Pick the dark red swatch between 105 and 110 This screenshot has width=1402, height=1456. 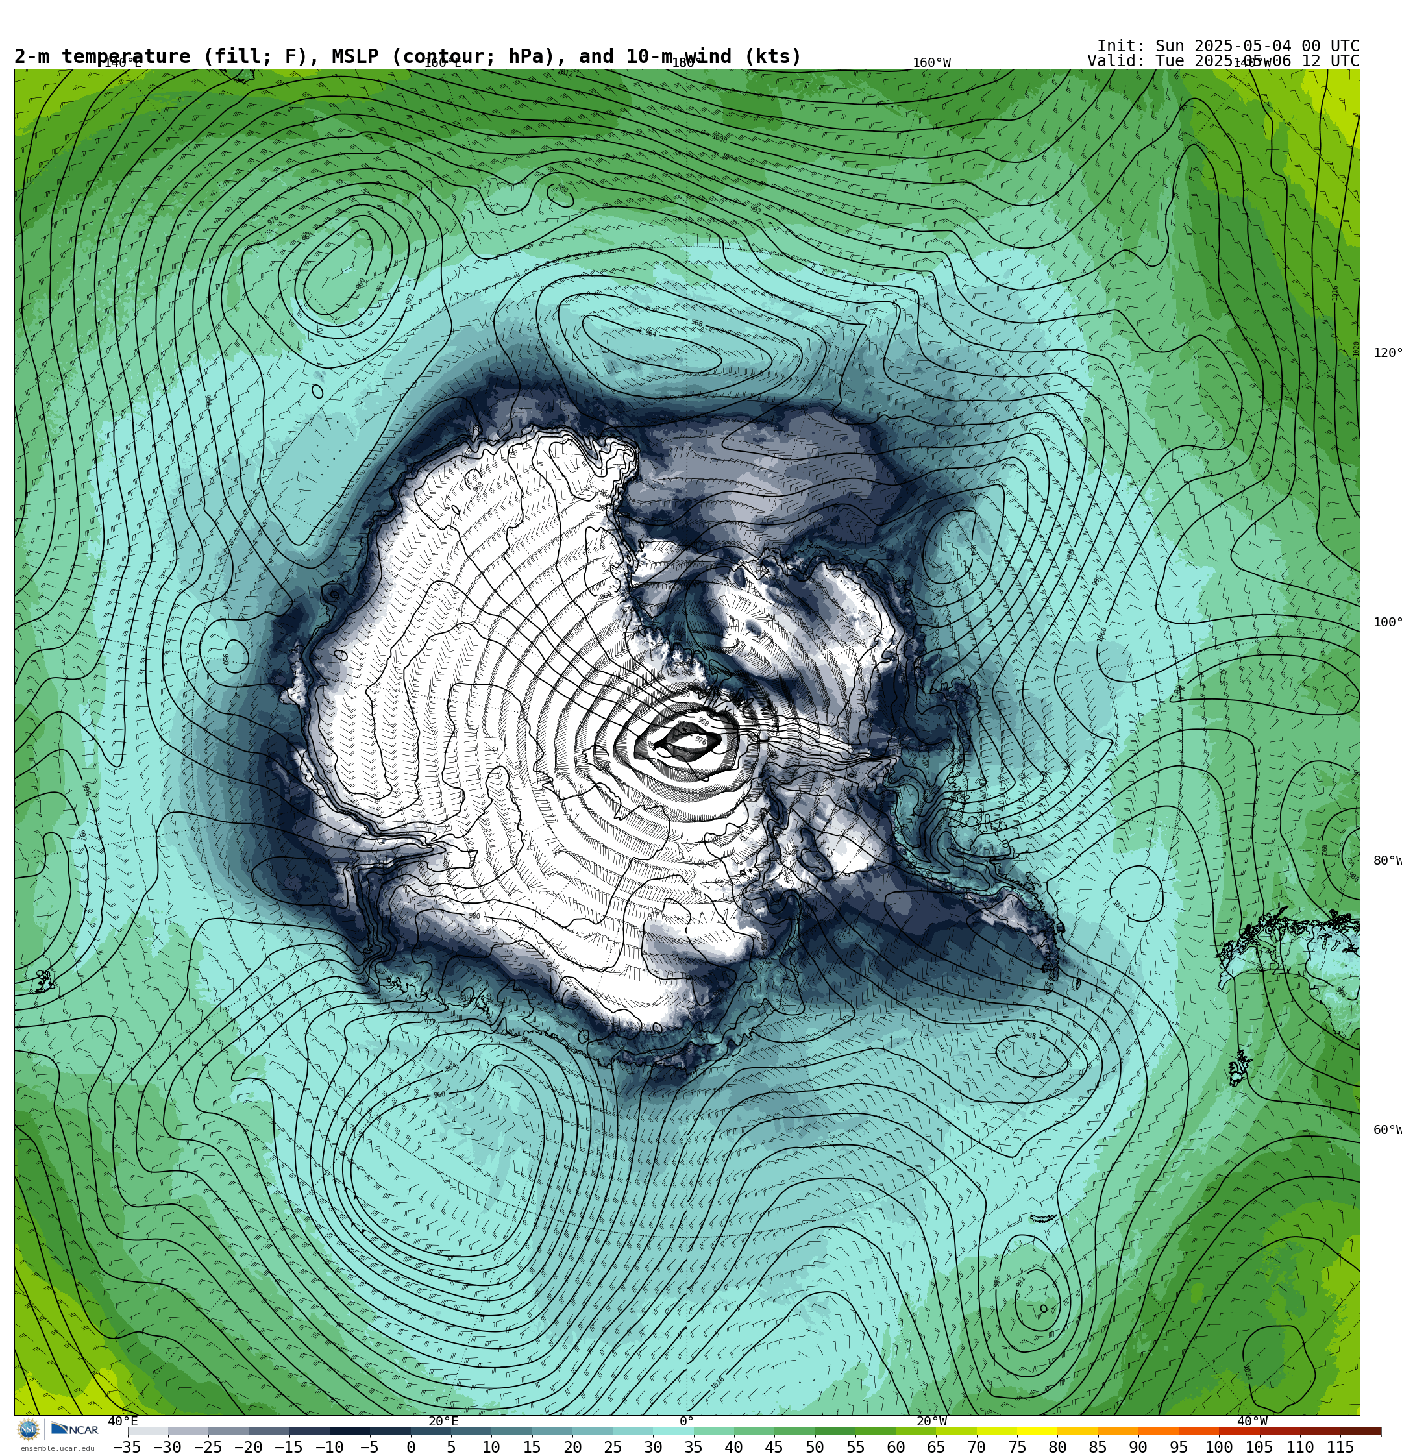coord(1279,1431)
